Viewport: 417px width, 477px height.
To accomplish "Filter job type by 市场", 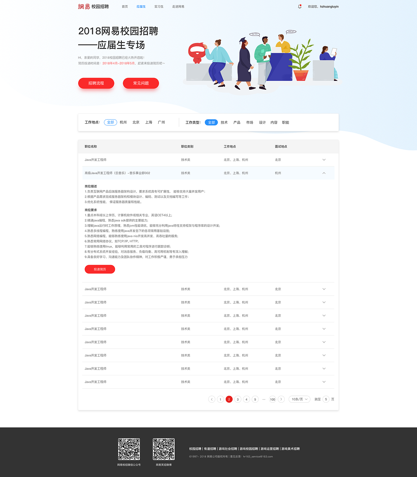I will click(x=250, y=123).
